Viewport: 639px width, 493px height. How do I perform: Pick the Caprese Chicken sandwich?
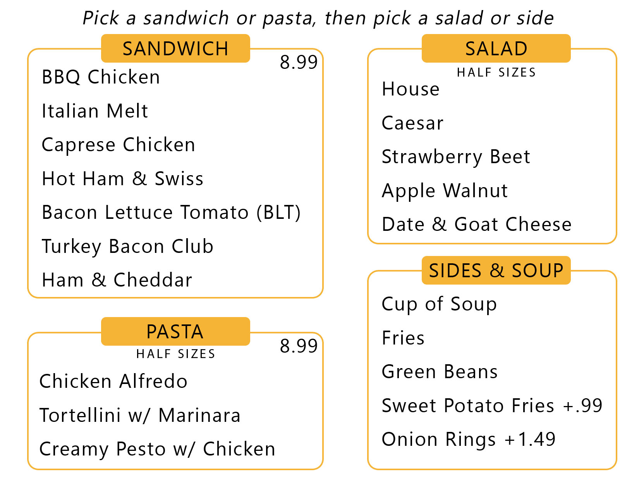tap(119, 145)
